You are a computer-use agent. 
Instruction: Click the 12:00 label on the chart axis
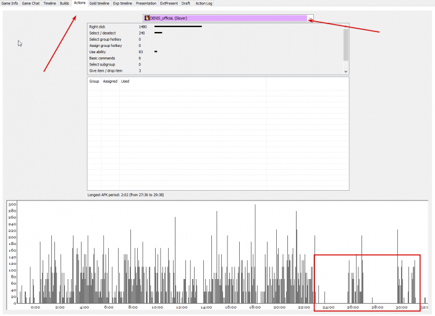pyautogui.click(x=182, y=307)
